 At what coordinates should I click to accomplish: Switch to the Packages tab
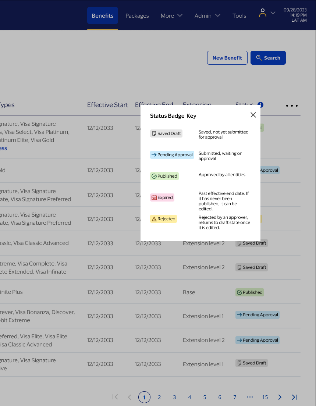137,15
